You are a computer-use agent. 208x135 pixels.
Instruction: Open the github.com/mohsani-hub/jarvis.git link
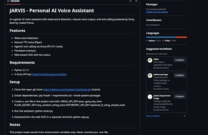click(x=67, y=89)
